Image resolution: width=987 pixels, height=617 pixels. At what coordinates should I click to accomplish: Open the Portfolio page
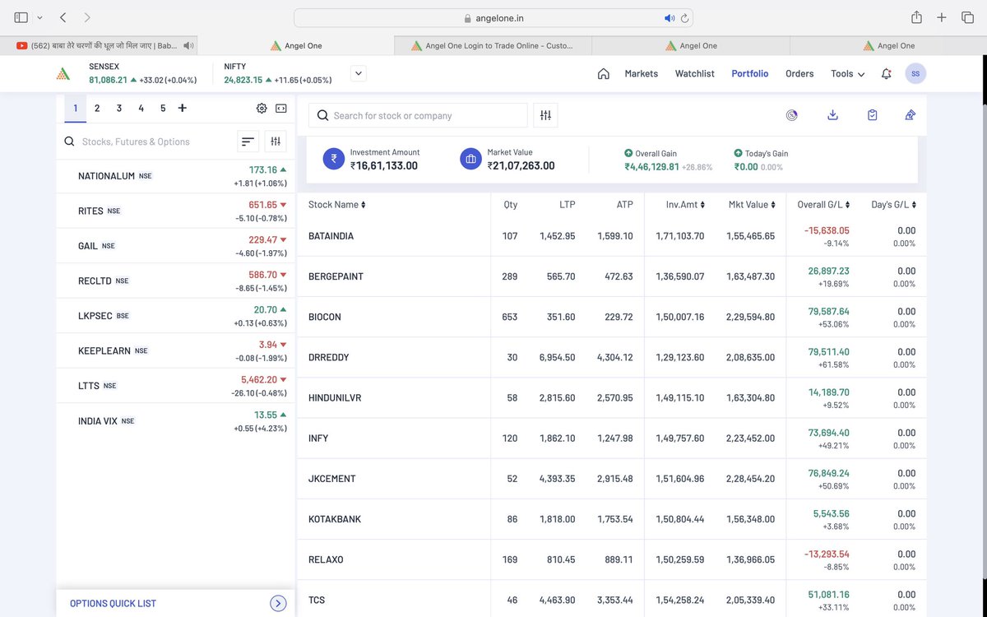[x=750, y=73]
